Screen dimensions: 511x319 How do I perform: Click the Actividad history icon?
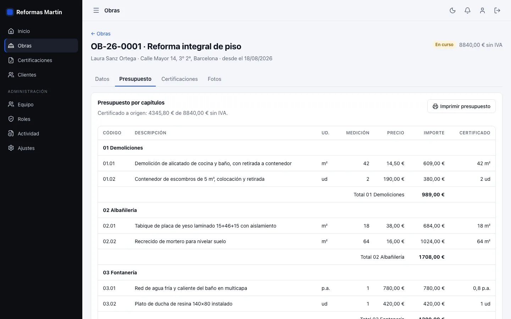11,134
